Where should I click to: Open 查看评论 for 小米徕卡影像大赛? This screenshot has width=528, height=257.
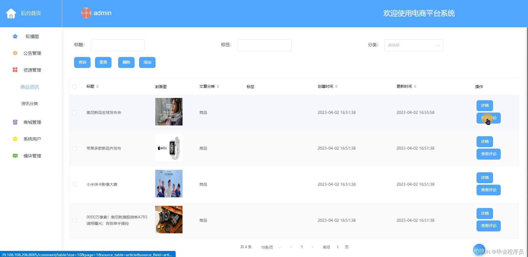(489, 190)
